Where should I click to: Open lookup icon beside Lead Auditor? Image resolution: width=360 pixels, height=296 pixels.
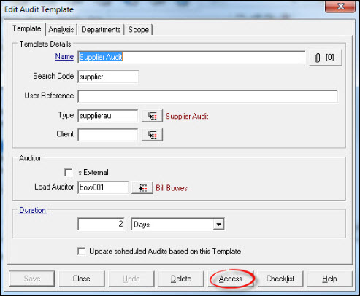coord(142,187)
